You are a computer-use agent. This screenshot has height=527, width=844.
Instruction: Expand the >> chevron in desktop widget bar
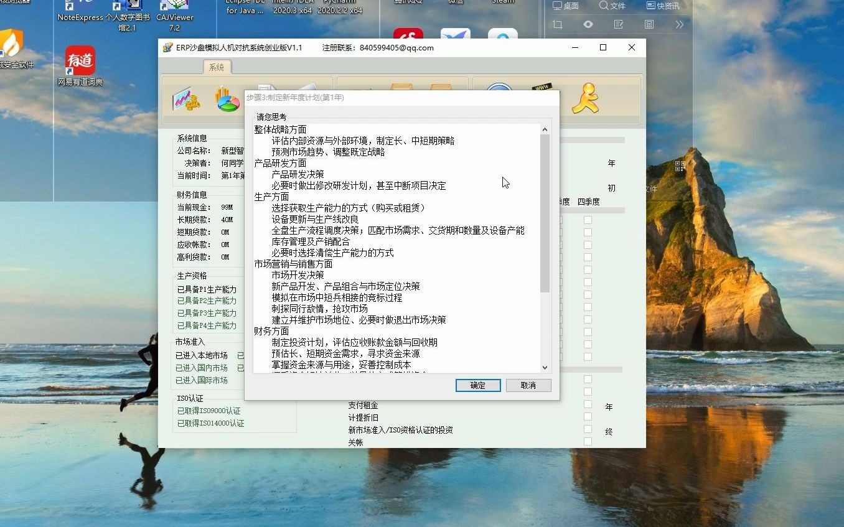pyautogui.click(x=679, y=24)
